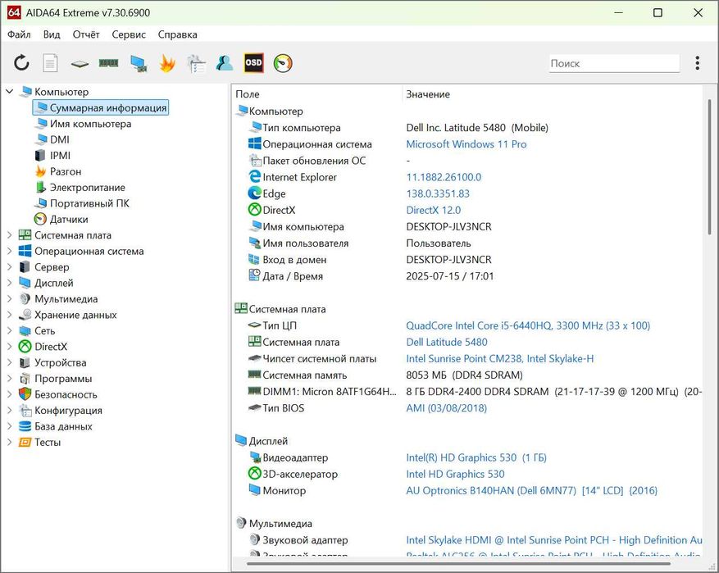The image size is (719, 573).
Task: Launch the flame stability test icon
Action: click(167, 63)
